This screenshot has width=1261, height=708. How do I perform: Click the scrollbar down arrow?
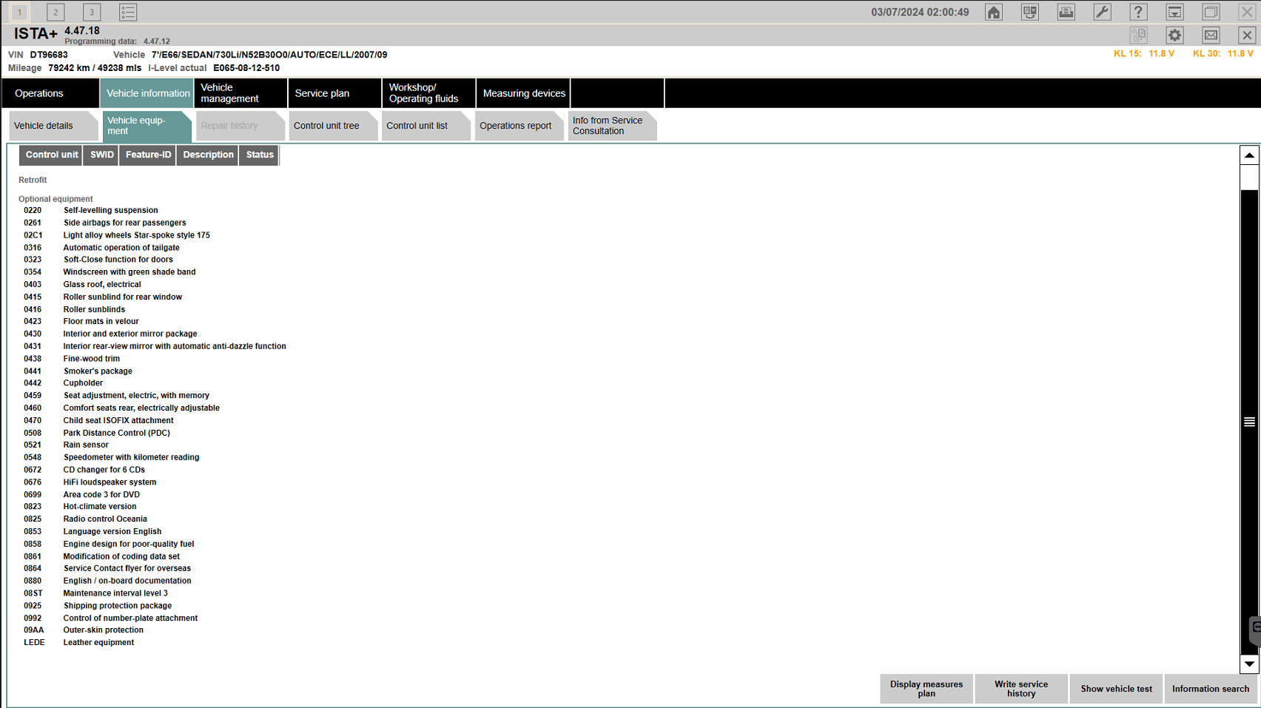[x=1249, y=664]
